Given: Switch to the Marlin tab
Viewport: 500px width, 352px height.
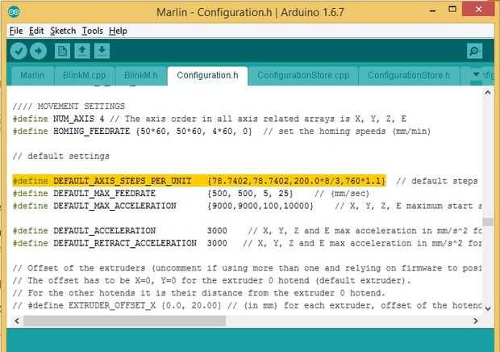Looking at the screenshot, I should coord(32,76).
